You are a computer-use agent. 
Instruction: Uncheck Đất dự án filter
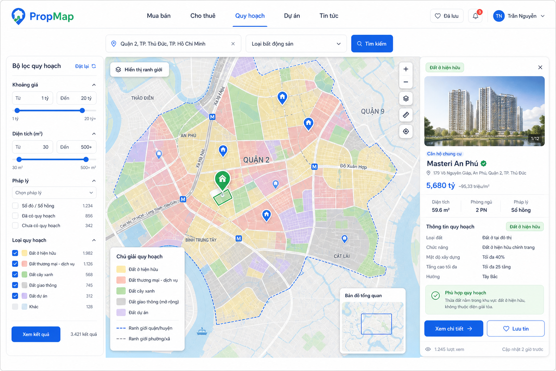point(15,296)
